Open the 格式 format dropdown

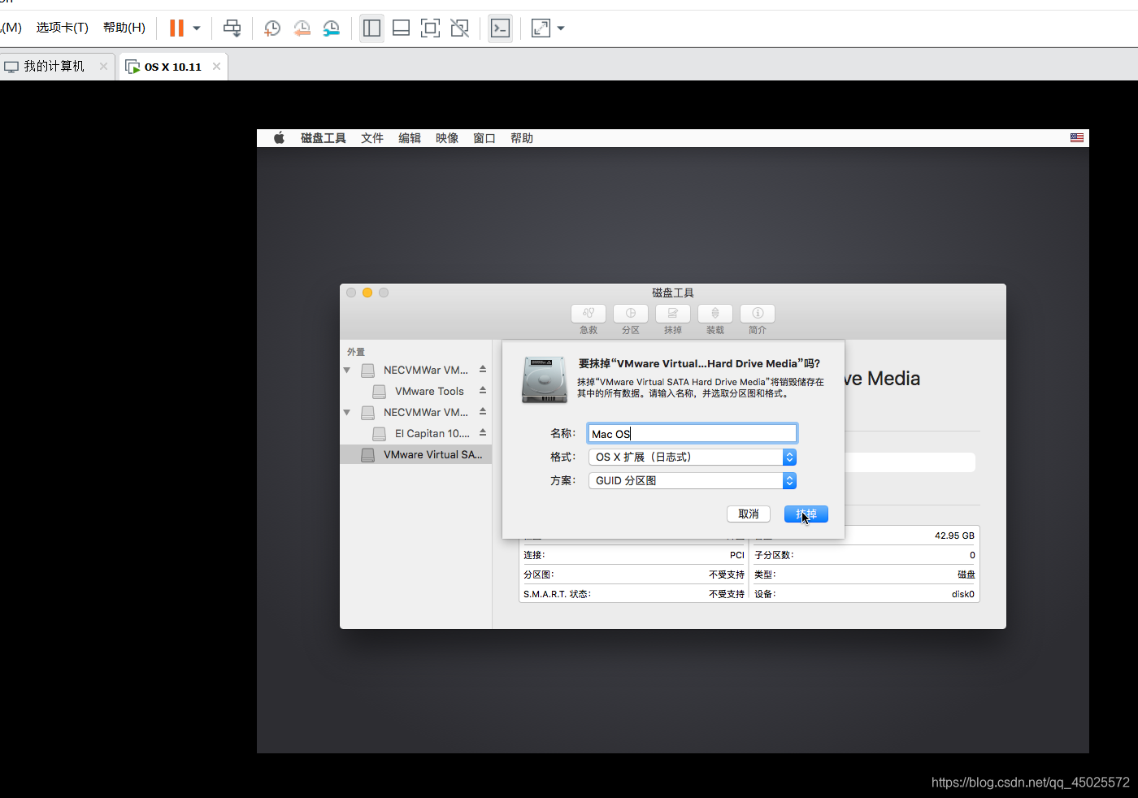tap(692, 458)
